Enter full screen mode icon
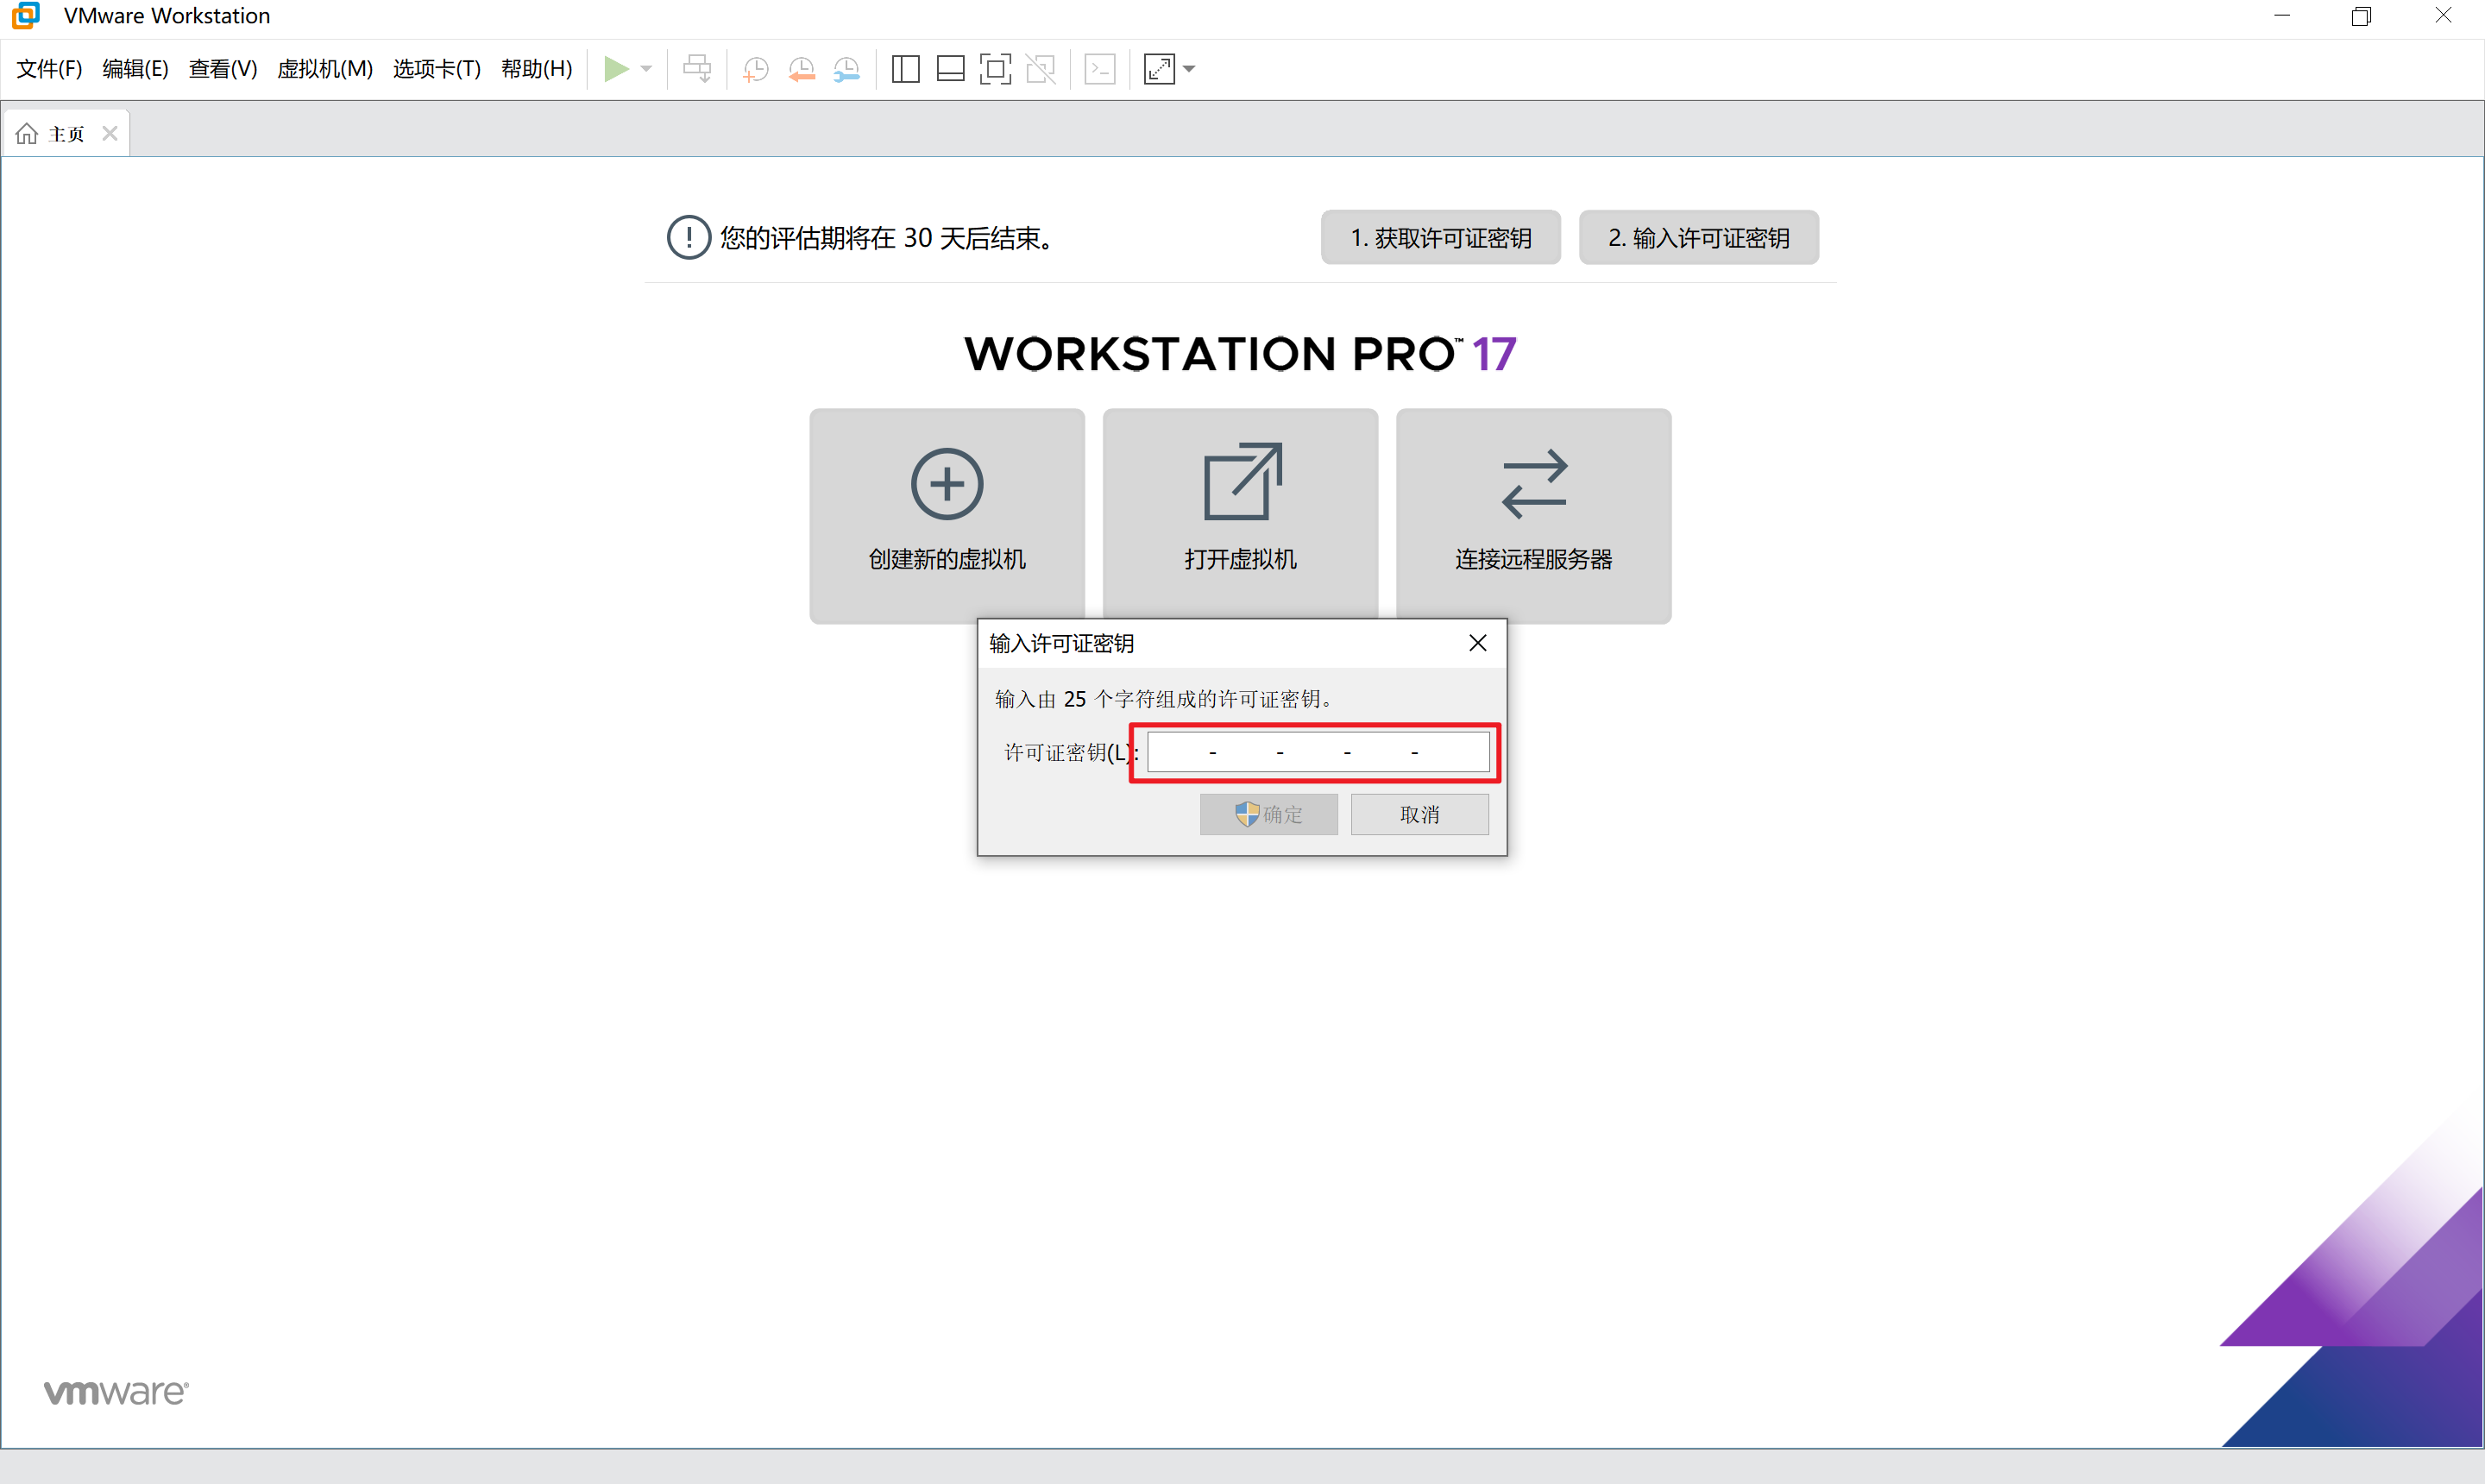The height and width of the screenshot is (1484, 2485). pos(995,69)
